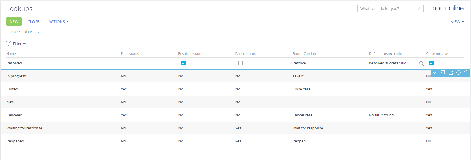
Task: Save row changes with the checkmark icon
Action: click(435, 73)
